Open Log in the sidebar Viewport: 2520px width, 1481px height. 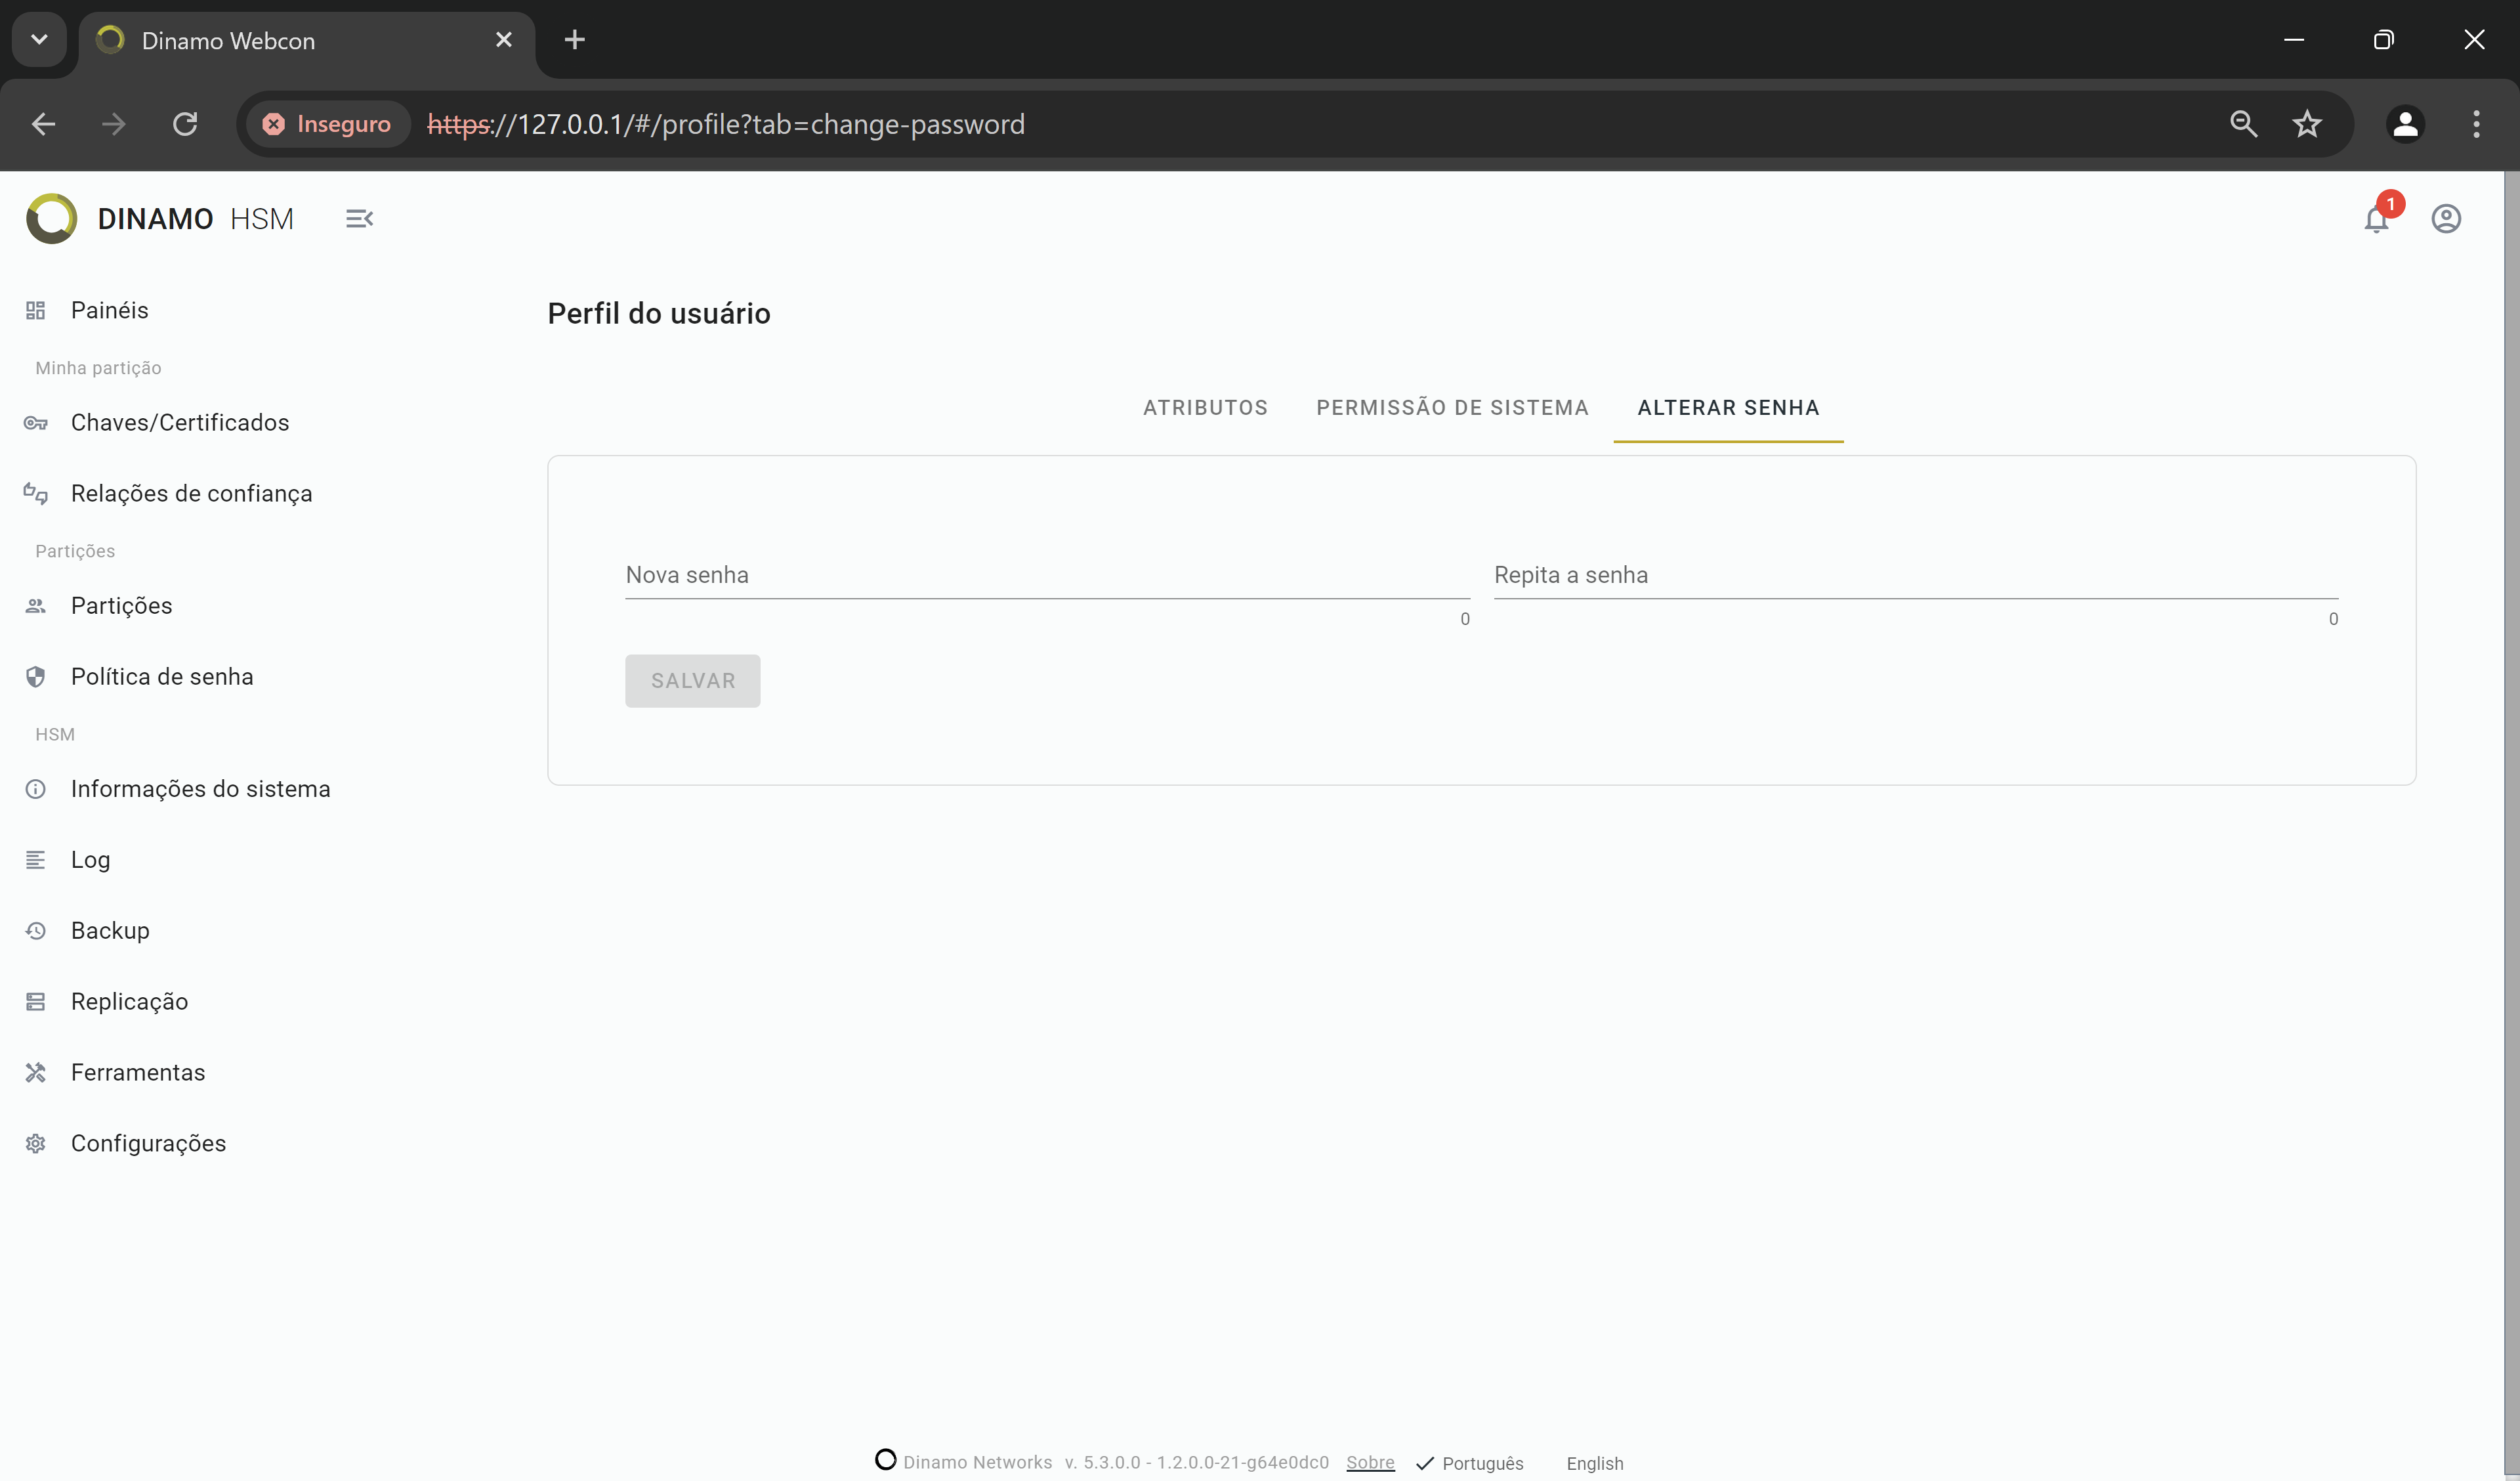[x=91, y=859]
